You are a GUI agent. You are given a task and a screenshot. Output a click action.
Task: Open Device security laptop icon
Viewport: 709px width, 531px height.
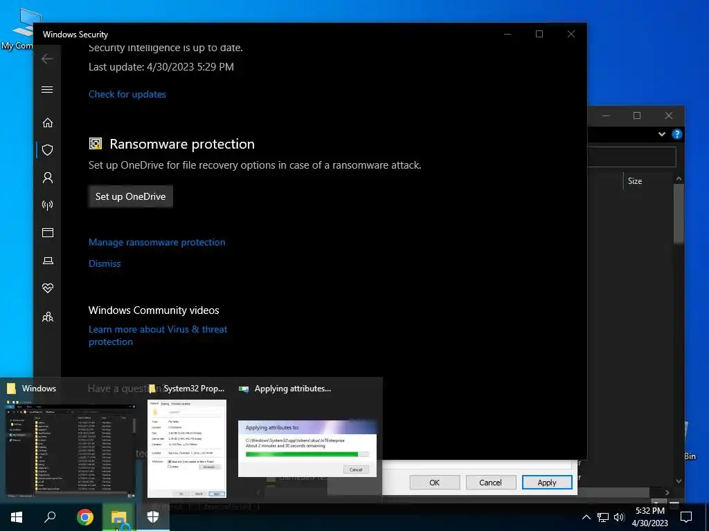[x=48, y=261]
